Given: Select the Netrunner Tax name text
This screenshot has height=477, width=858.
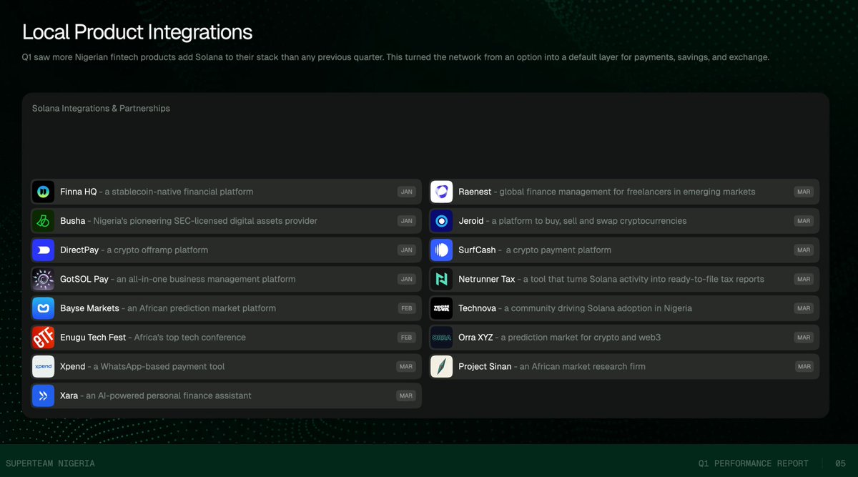Looking at the screenshot, I should [487, 279].
